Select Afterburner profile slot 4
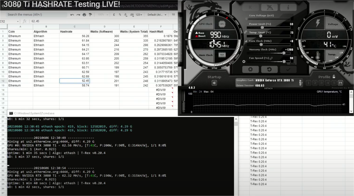 328,83
